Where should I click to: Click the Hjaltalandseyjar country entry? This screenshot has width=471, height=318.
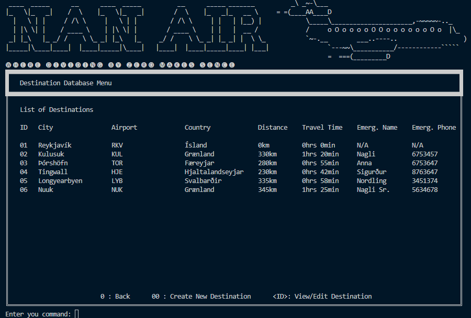pyautogui.click(x=214, y=172)
